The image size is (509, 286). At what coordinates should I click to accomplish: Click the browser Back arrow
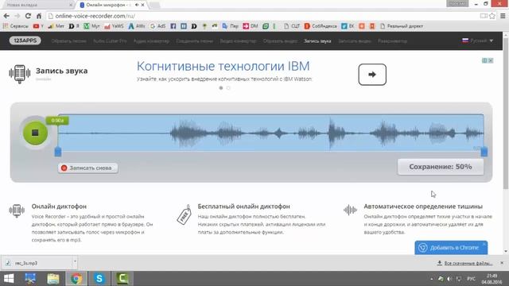pos(6,16)
